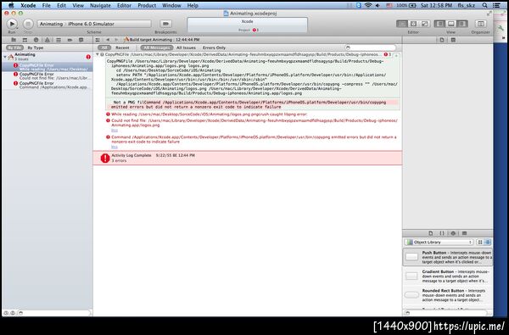Collapse the CopyPNGFile log entry triangle
The height and width of the screenshot is (335, 509).
(97, 54)
